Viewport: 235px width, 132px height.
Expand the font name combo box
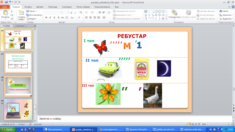click(x=61, y=12)
